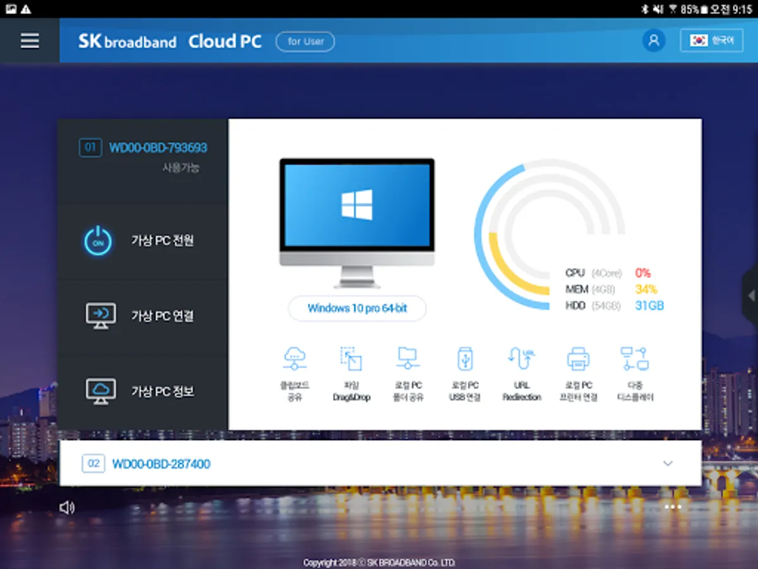Open the Korean language selector
Image resolution: width=758 pixels, height=569 pixels.
pyautogui.click(x=711, y=40)
